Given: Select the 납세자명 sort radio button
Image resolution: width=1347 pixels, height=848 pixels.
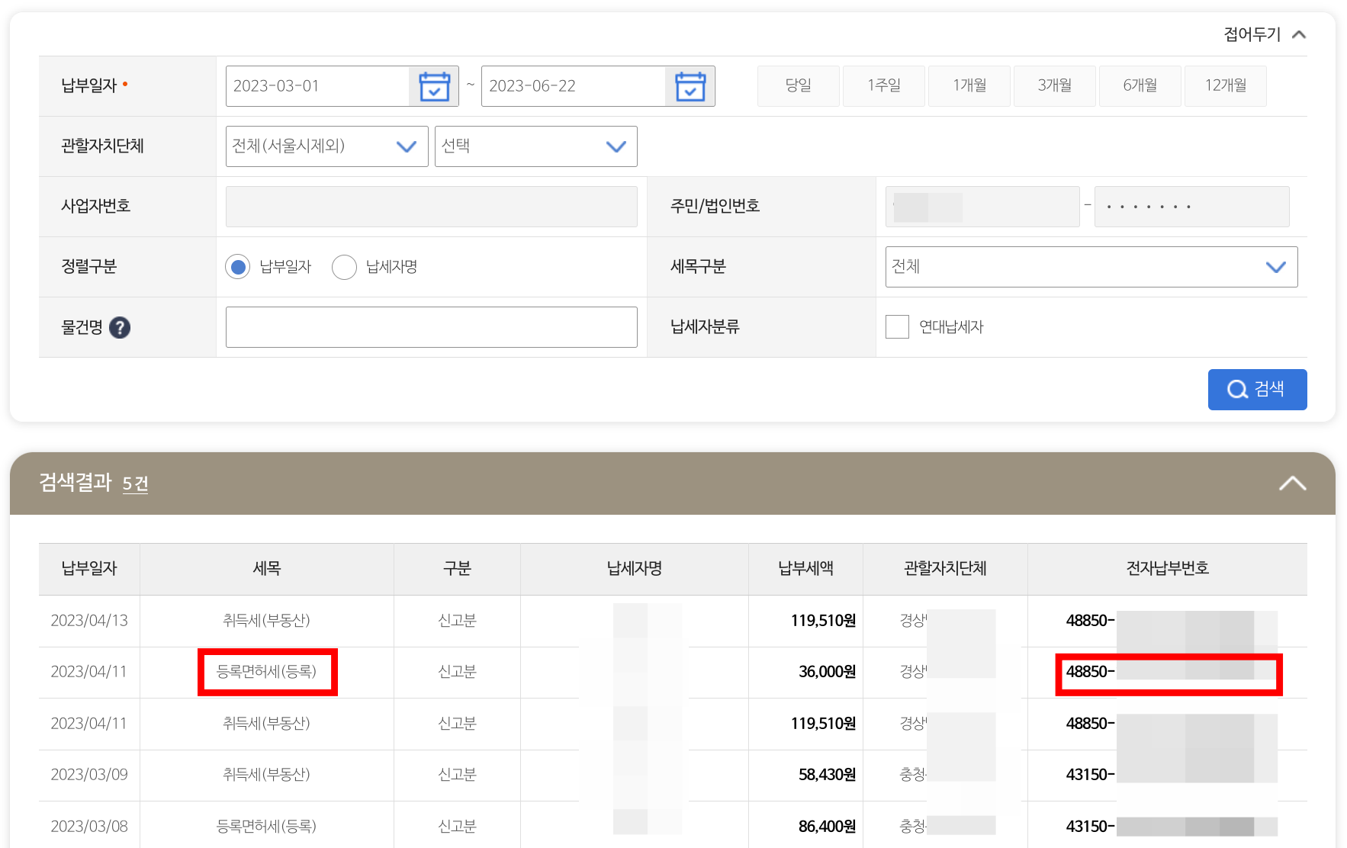Looking at the screenshot, I should (344, 267).
